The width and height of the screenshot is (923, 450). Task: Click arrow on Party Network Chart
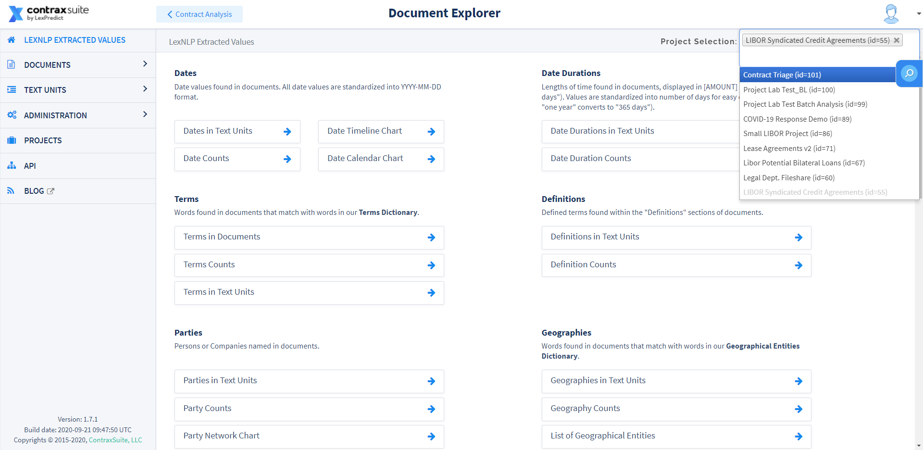click(x=431, y=437)
